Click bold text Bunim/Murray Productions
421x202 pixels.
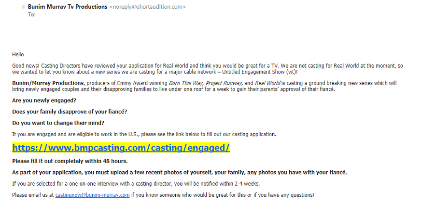tap(48, 83)
